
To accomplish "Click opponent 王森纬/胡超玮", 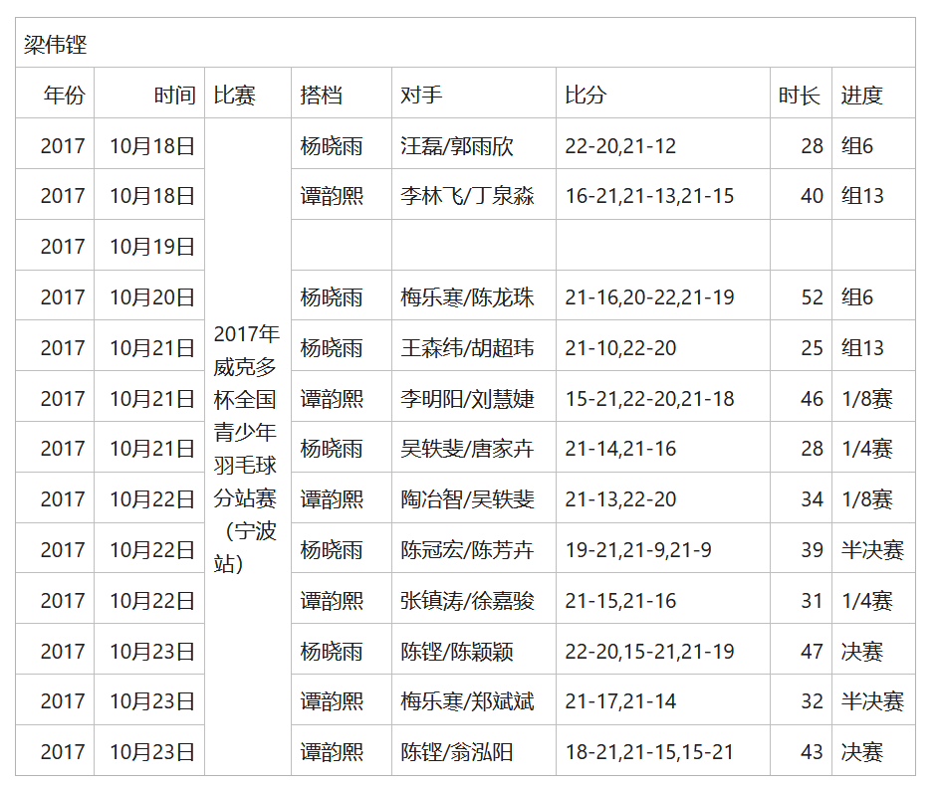I will [x=467, y=347].
